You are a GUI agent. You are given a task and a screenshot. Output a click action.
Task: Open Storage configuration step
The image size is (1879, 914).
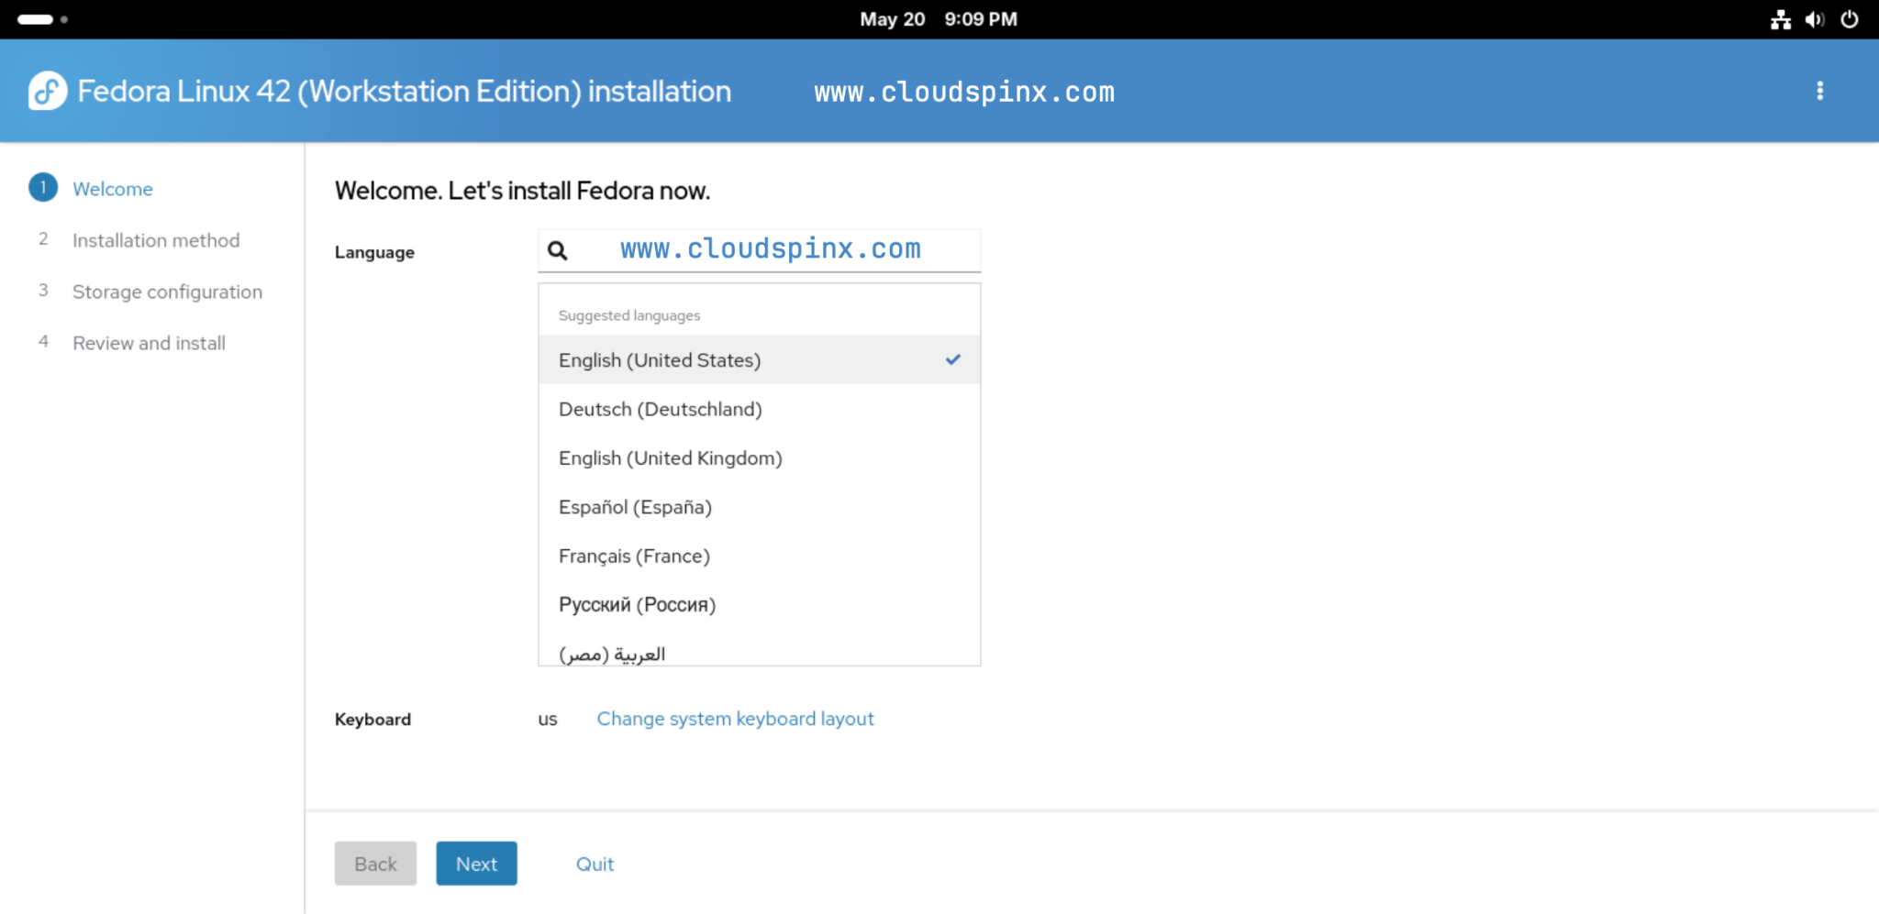(x=167, y=292)
